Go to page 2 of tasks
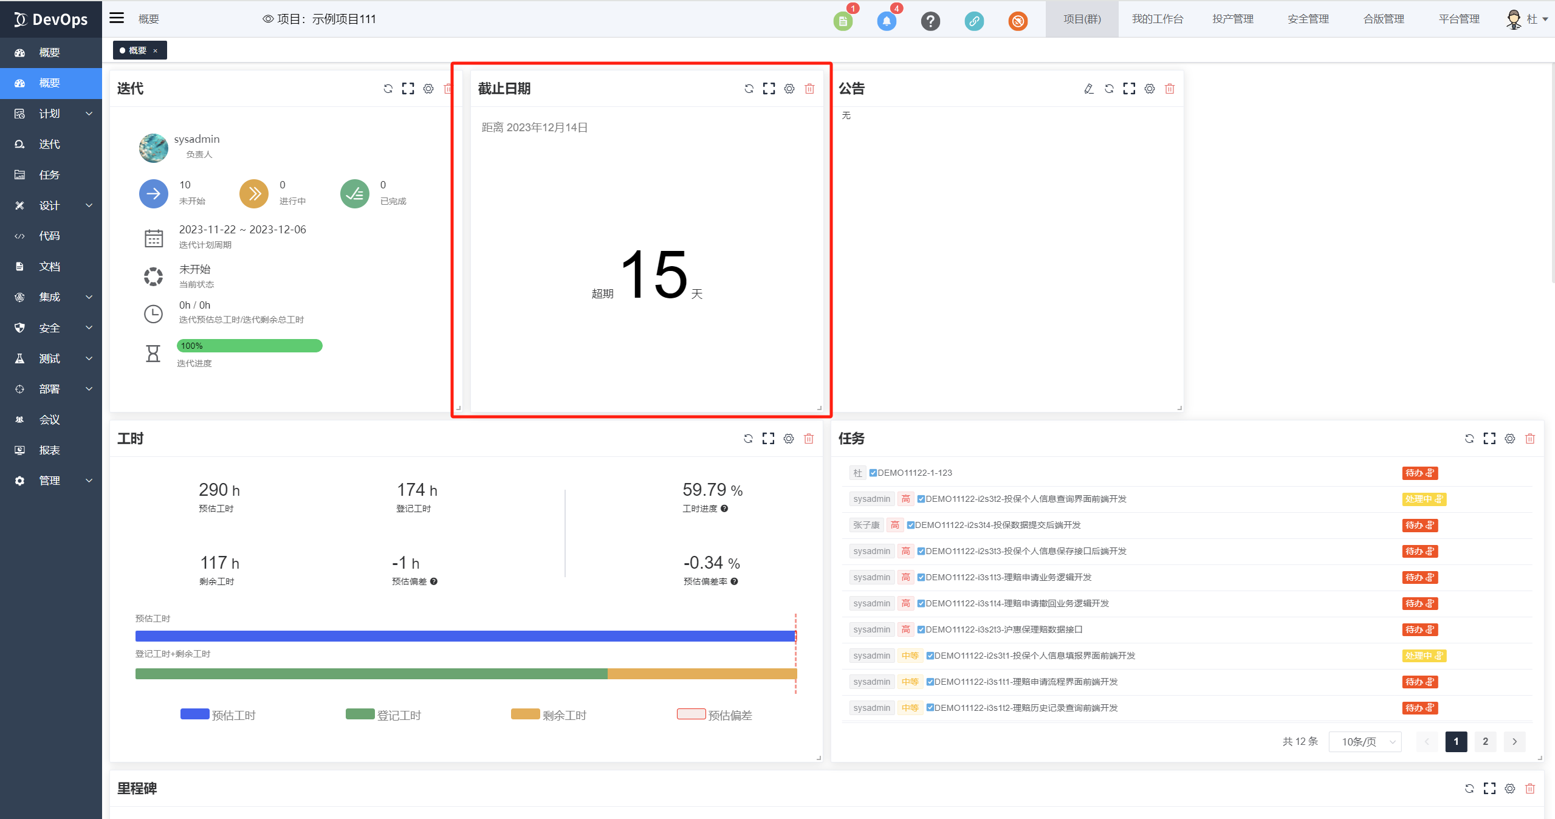The image size is (1555, 819). tap(1485, 741)
